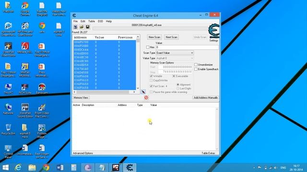Open Advanced Options
307x172 pixels.
[83, 153]
